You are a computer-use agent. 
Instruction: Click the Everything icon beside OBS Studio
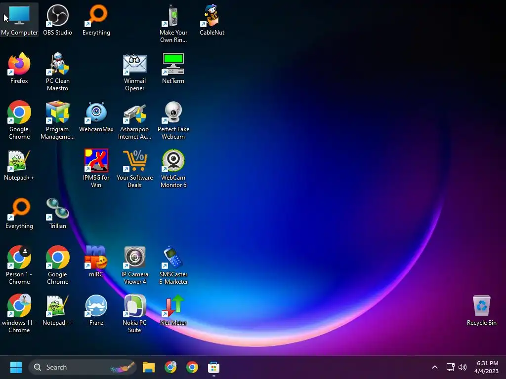[x=96, y=20]
